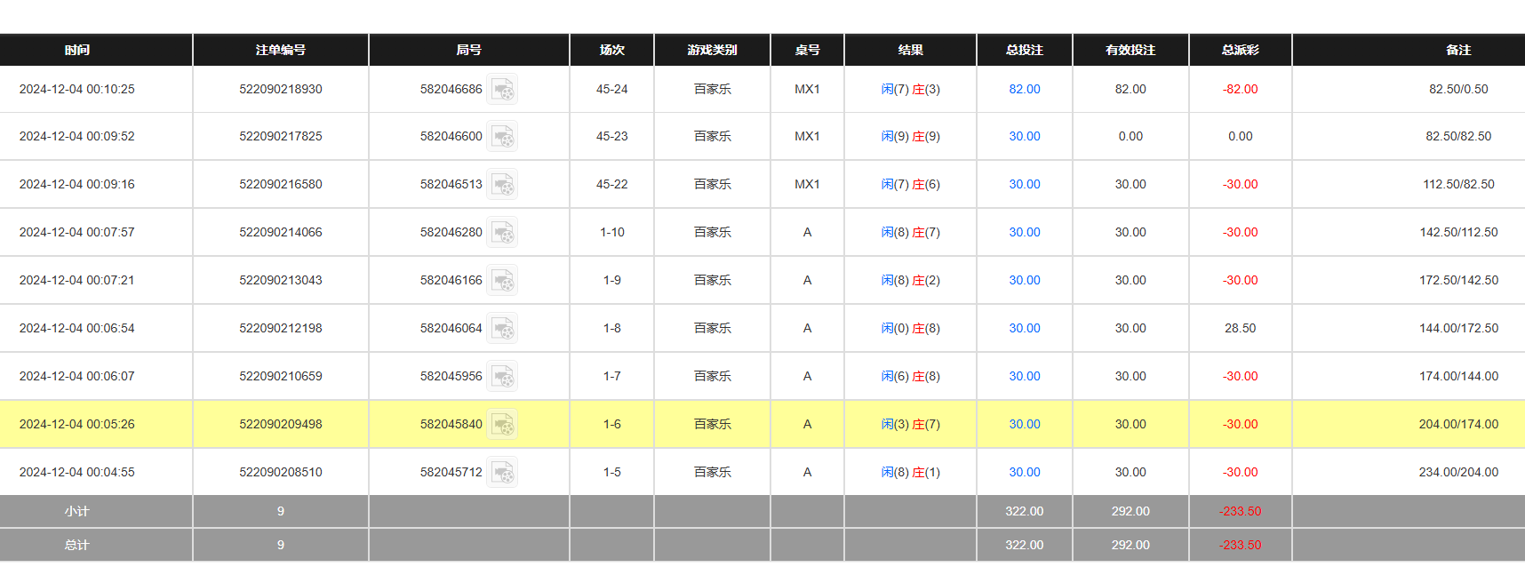Open video replay for round 582046686
Screen dimensions: 1525x575
(x=502, y=90)
